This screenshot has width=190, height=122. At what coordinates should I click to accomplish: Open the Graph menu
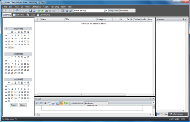pyautogui.click(x=46, y=7)
